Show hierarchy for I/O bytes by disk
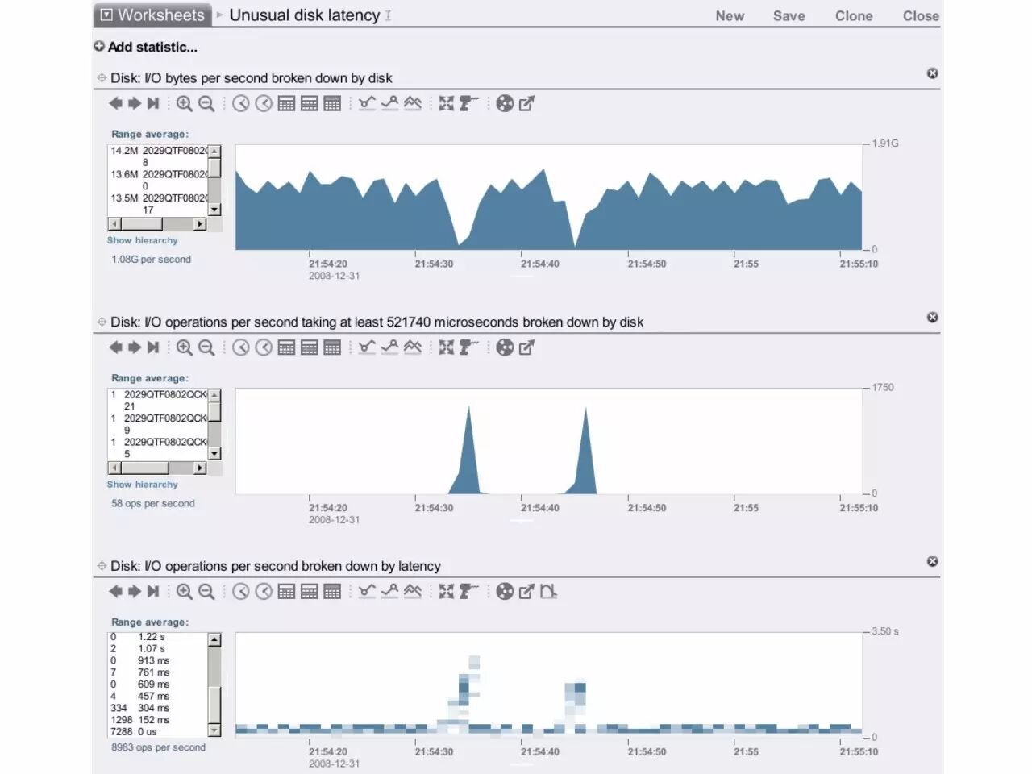This screenshot has height=774, width=1032. (x=142, y=240)
